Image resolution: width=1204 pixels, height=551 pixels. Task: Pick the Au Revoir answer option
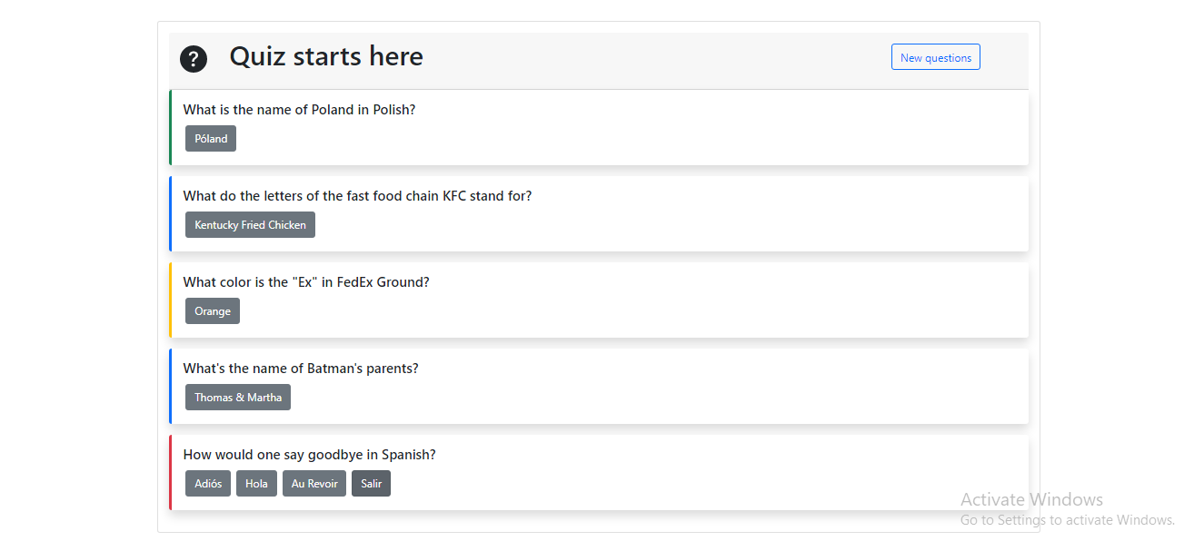point(314,484)
